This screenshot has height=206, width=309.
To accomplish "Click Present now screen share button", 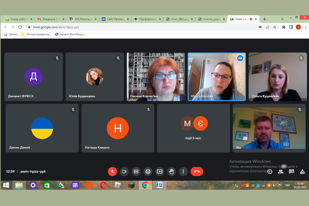I will point(160,172).
